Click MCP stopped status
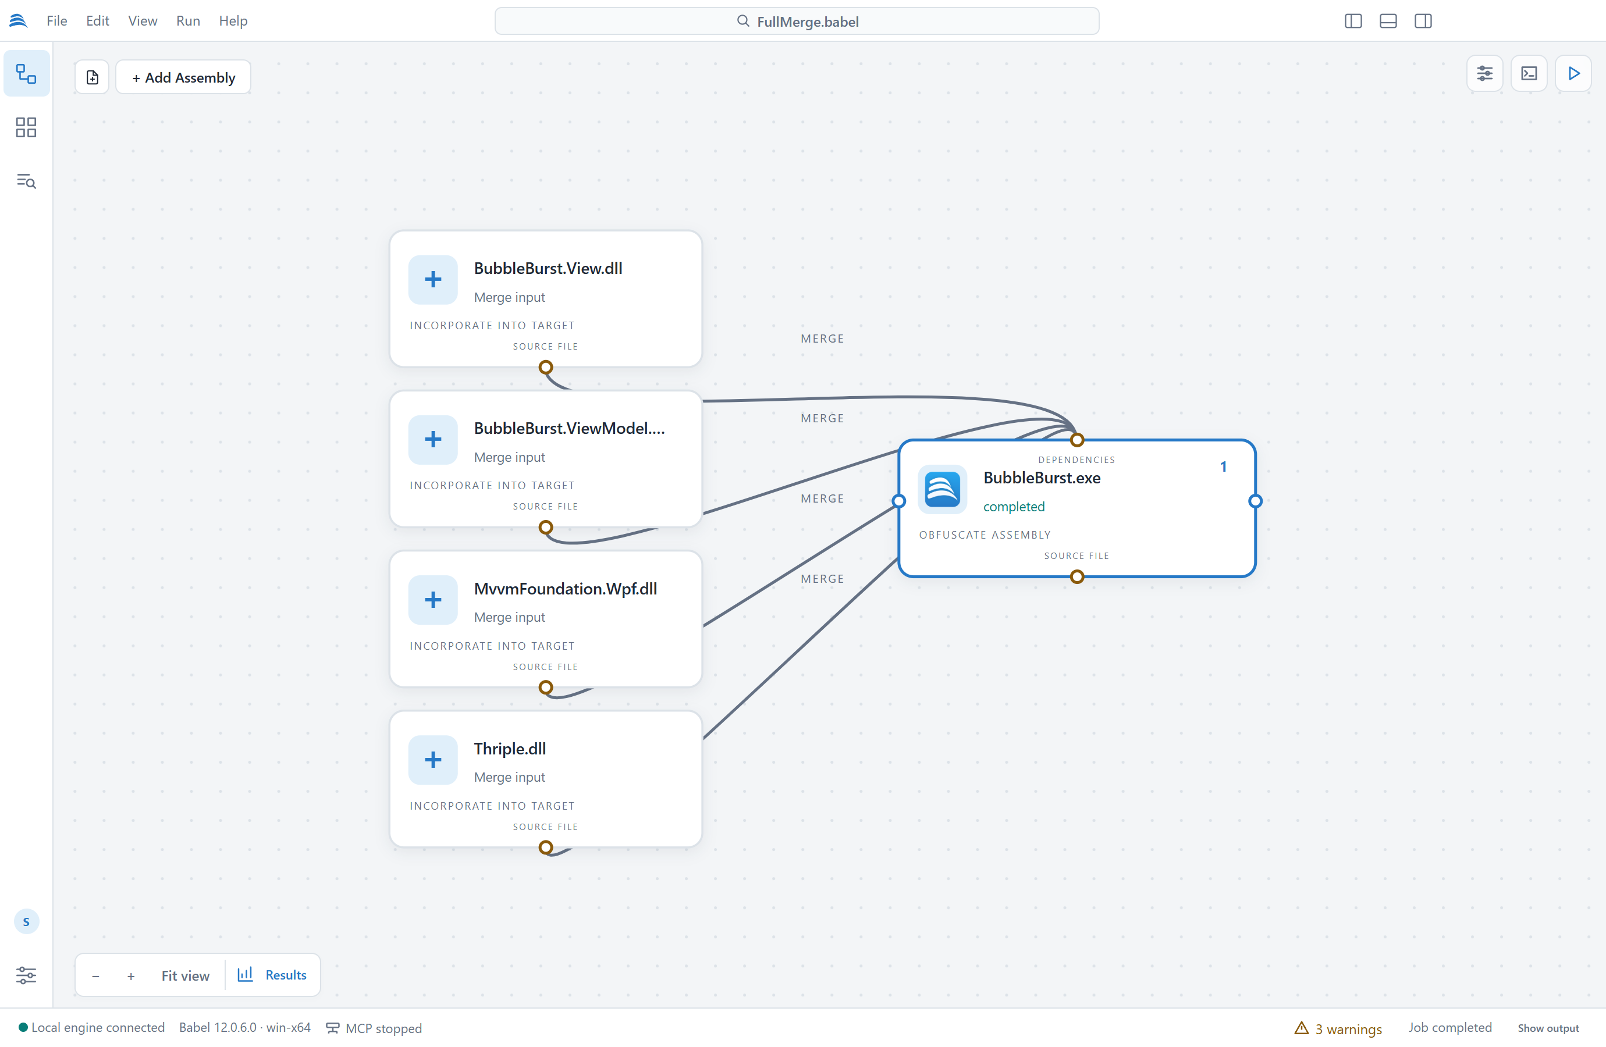This screenshot has width=1606, height=1047. (x=374, y=1028)
